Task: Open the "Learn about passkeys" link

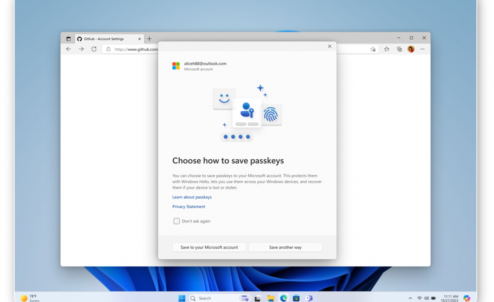Action: 192,197
